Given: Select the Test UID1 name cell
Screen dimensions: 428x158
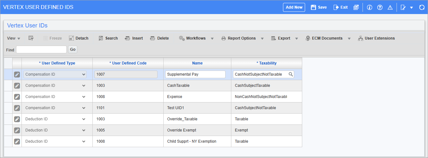Looking at the screenshot, I should pyautogui.click(x=197, y=108).
